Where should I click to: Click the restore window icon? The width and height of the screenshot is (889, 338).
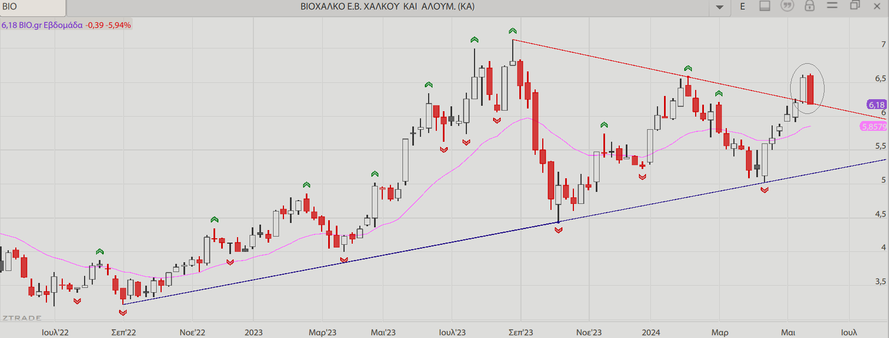(855, 5)
